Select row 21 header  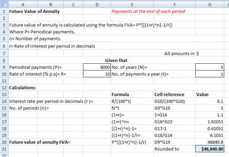[4, 149]
